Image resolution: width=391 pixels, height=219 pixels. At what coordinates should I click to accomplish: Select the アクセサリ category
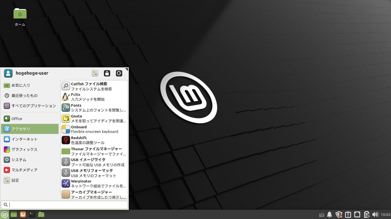pyautogui.click(x=30, y=129)
